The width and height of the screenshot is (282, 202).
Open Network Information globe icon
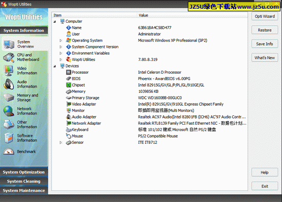pyautogui.click(x=9, y=111)
